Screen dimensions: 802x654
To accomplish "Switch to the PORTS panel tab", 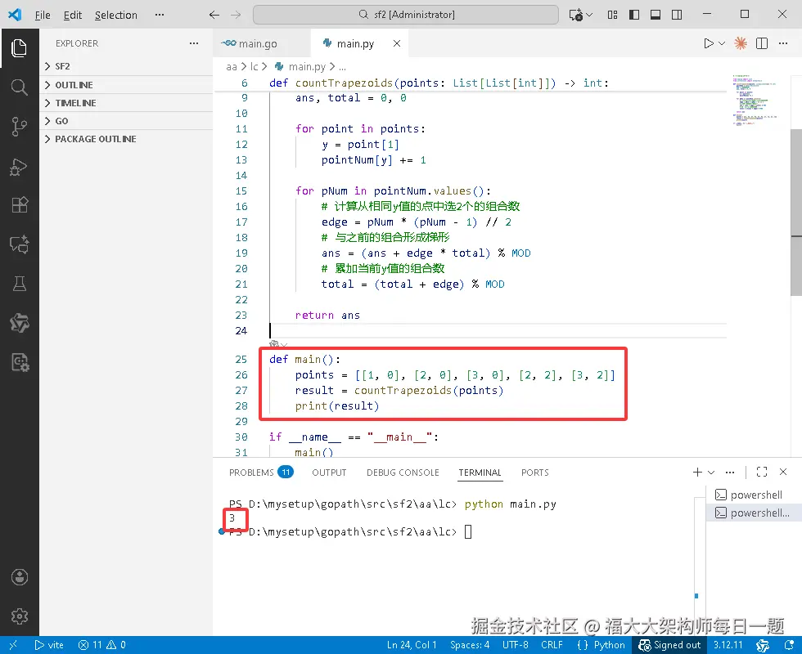I will 535,473.
